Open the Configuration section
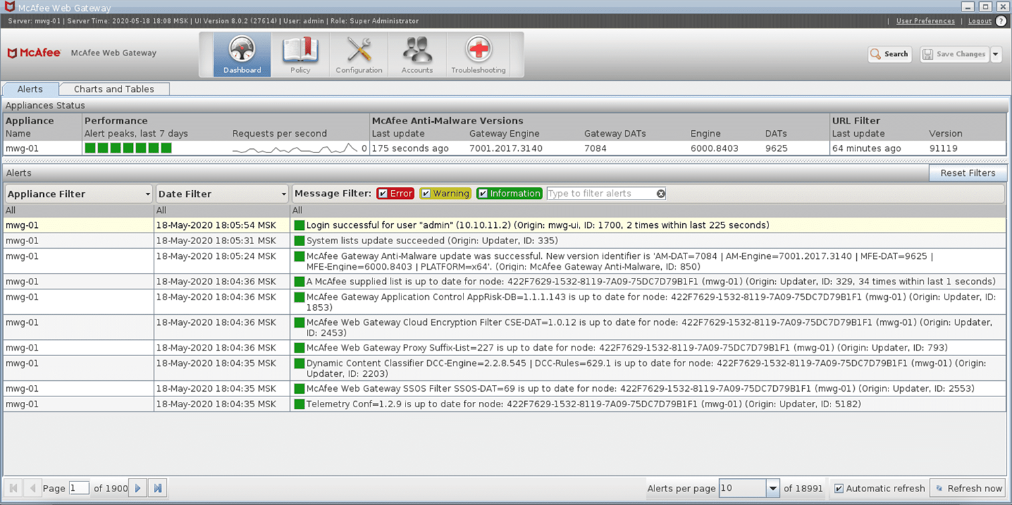The height and width of the screenshot is (505, 1012). pyautogui.click(x=359, y=55)
